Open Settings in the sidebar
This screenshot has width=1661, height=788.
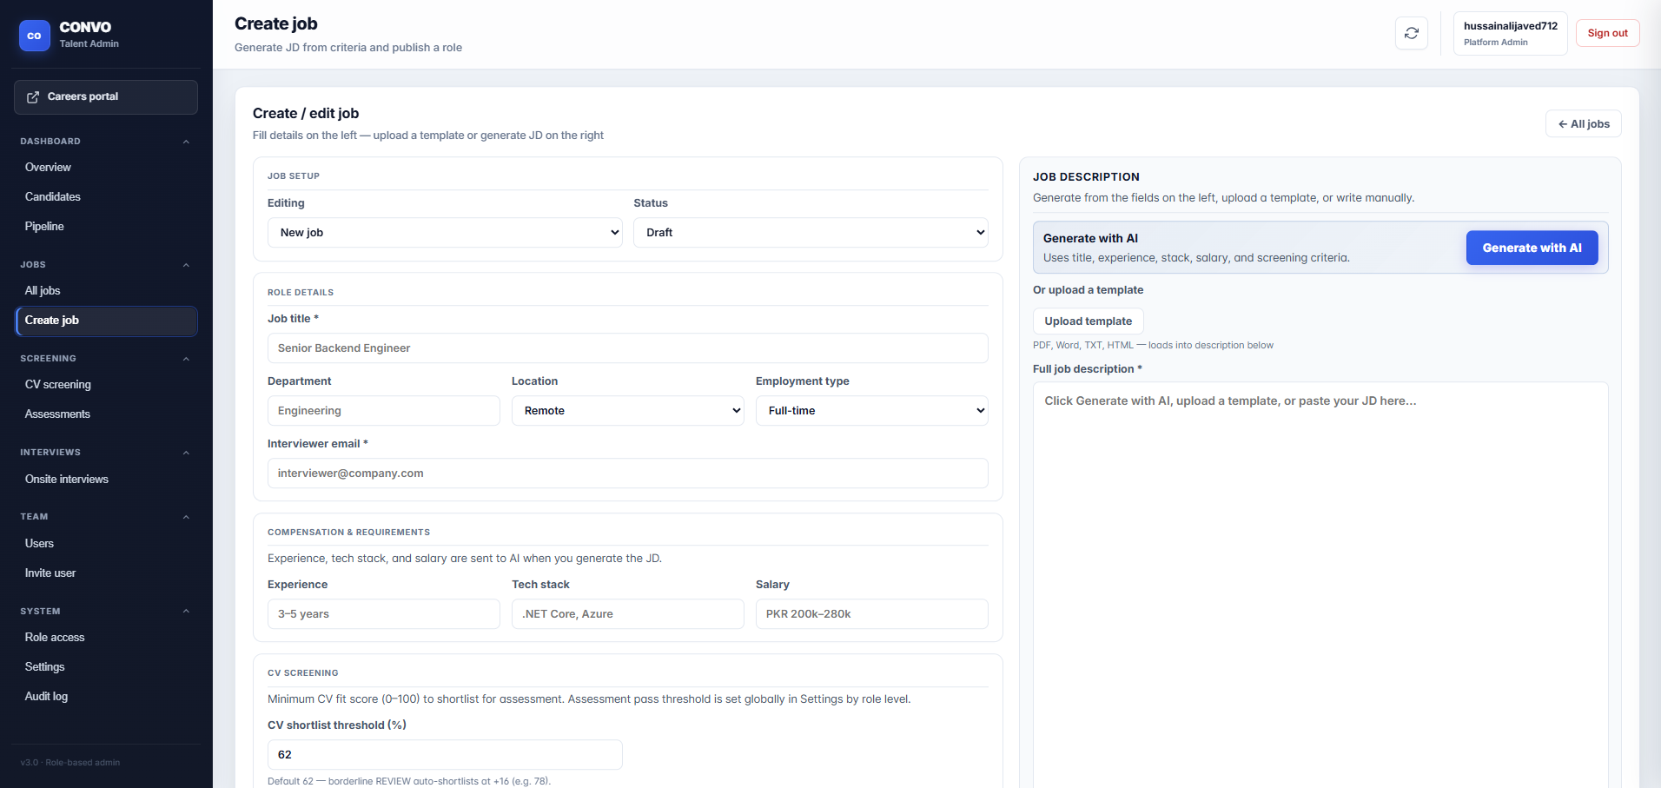tap(106, 666)
